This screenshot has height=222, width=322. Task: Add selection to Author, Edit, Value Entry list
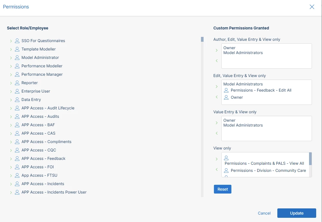tap(217, 50)
